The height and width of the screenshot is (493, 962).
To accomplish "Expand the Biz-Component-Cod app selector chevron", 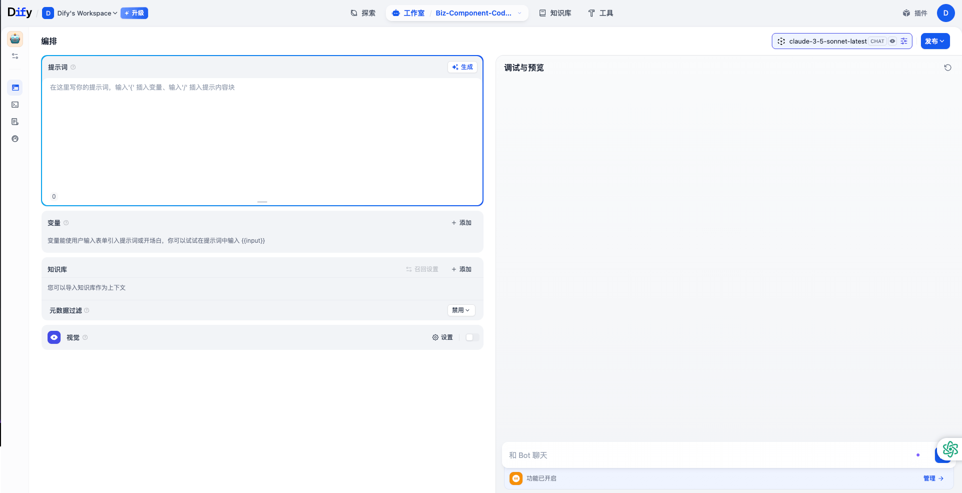I will click(520, 13).
